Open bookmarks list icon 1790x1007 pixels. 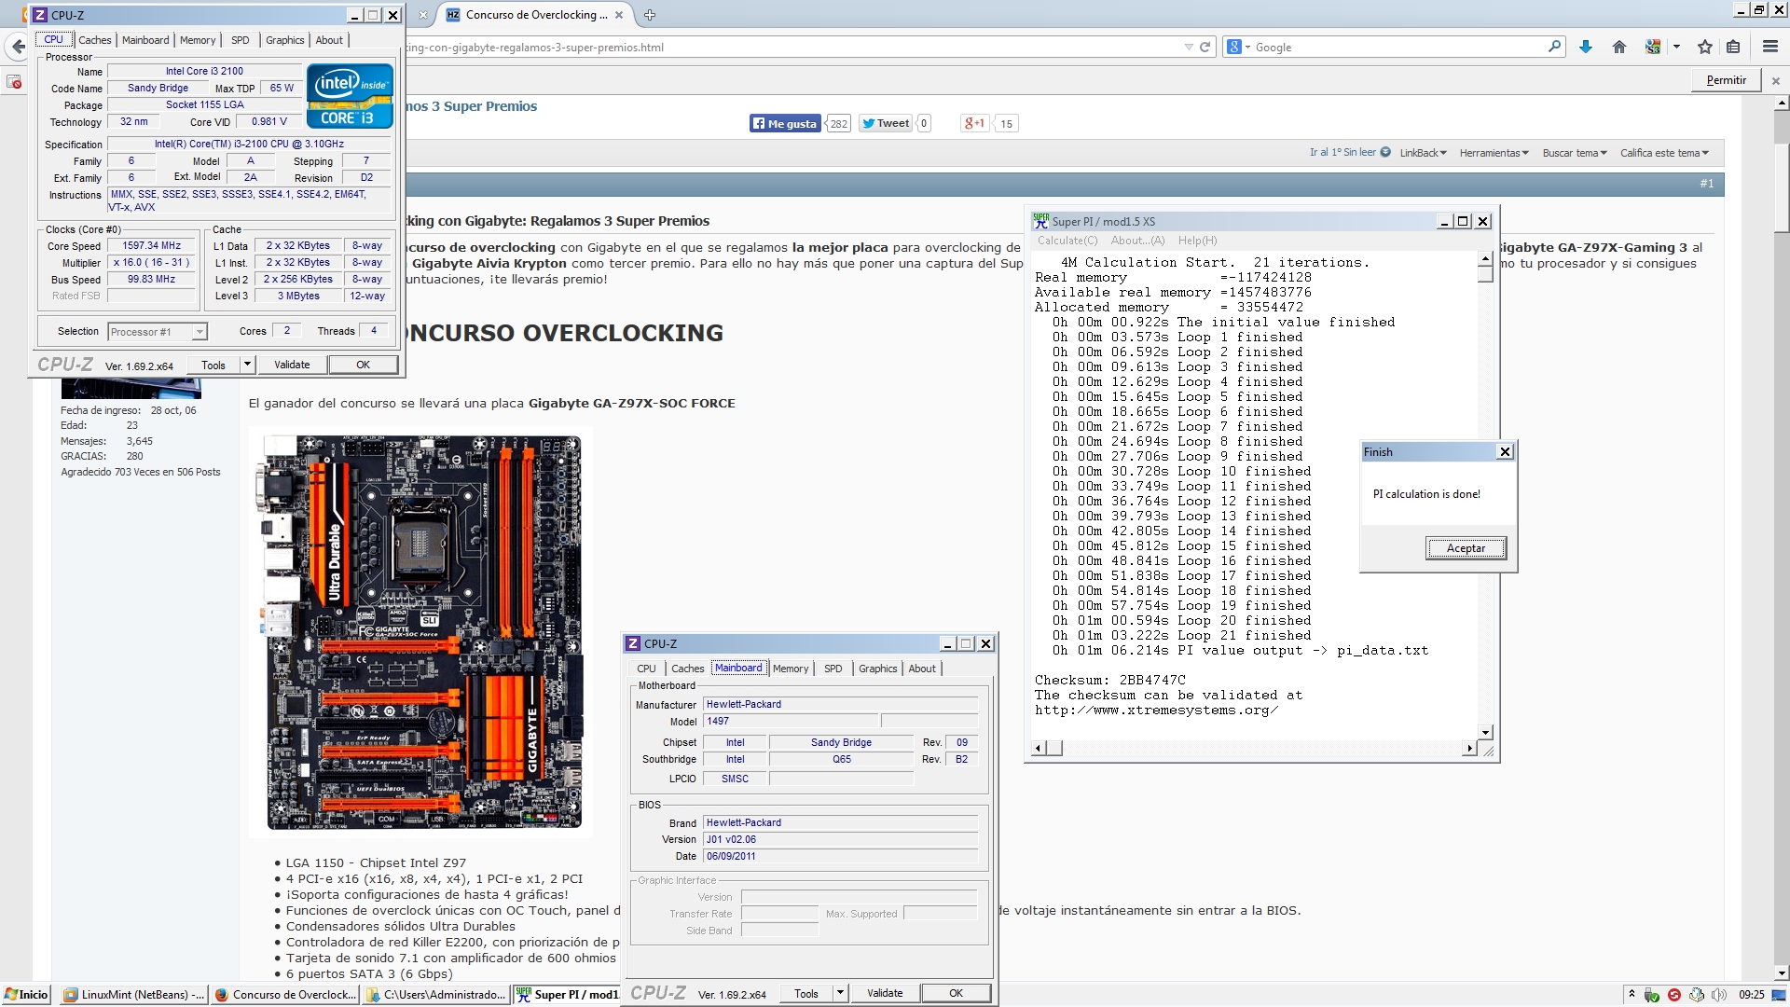pos(1733,47)
